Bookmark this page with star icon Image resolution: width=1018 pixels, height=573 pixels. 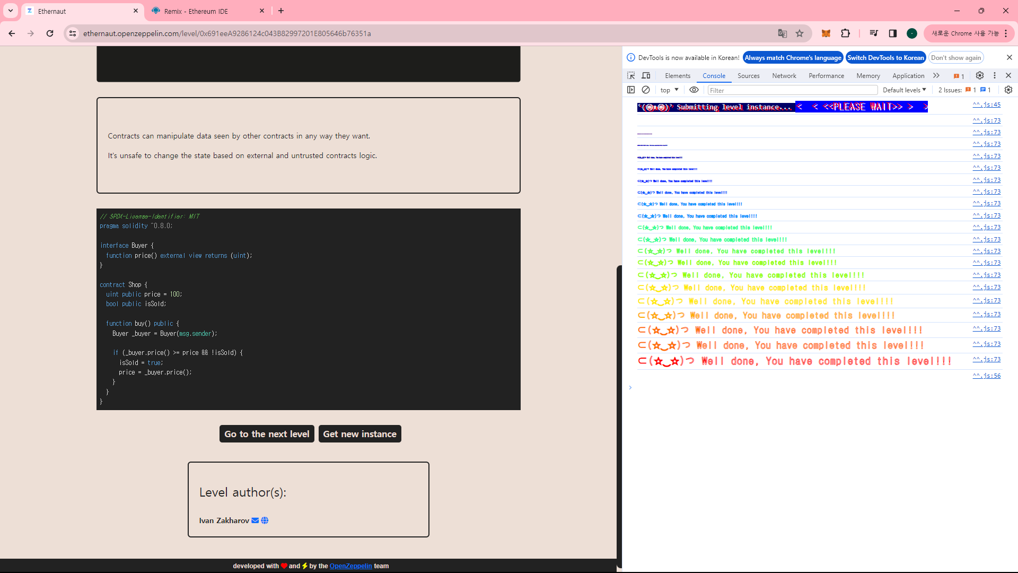[x=800, y=33]
